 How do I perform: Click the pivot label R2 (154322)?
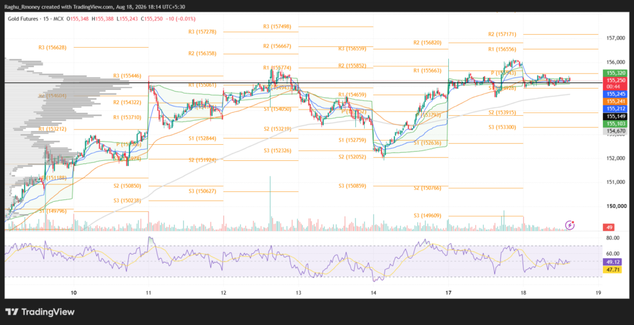click(128, 102)
